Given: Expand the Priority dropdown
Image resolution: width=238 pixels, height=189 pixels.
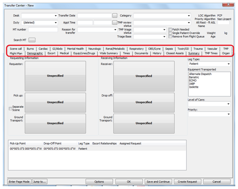Looking at the screenshot, I should click(x=209, y=114).
